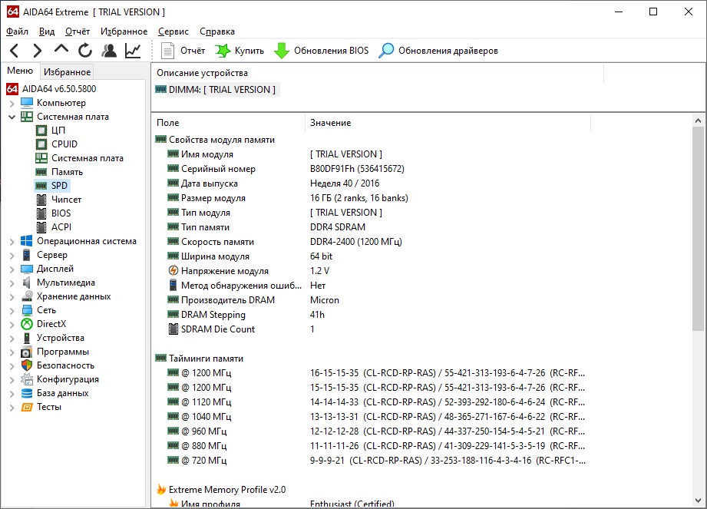This screenshot has height=509, width=707.
Task: Go up one level with Up arrow
Action: point(61,51)
